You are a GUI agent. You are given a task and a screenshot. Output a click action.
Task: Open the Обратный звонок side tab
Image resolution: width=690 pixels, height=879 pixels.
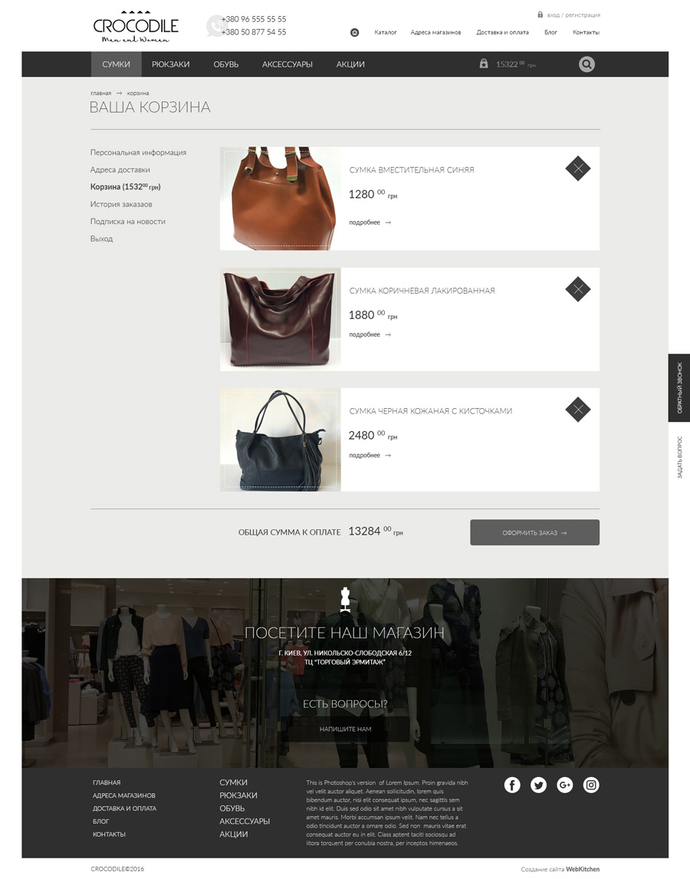point(678,388)
